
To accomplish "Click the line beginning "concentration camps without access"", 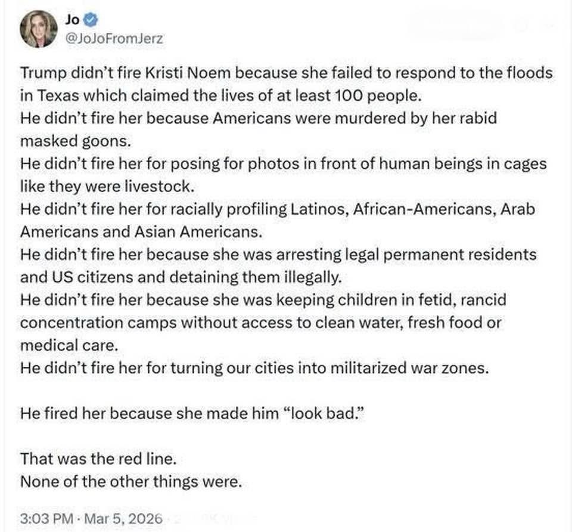I will (260, 322).
